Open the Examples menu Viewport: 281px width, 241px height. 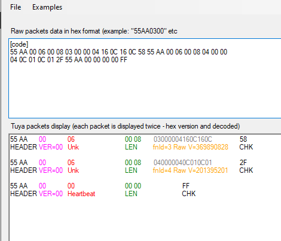47,7
